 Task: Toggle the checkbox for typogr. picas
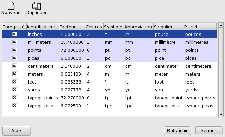click(x=14, y=106)
